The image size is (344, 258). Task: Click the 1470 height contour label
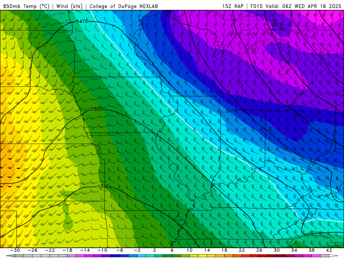[x=82, y=21]
